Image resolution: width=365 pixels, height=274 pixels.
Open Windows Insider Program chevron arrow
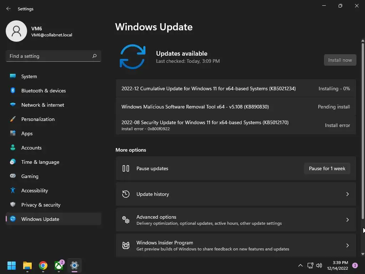pos(347,245)
